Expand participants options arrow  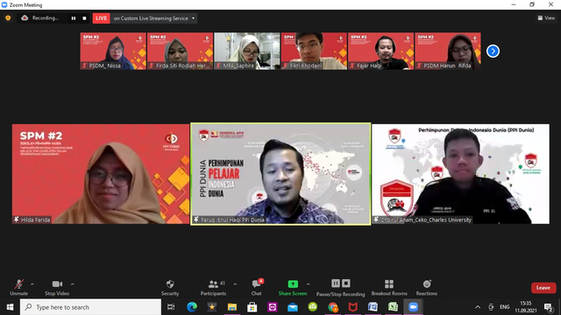pyautogui.click(x=235, y=284)
